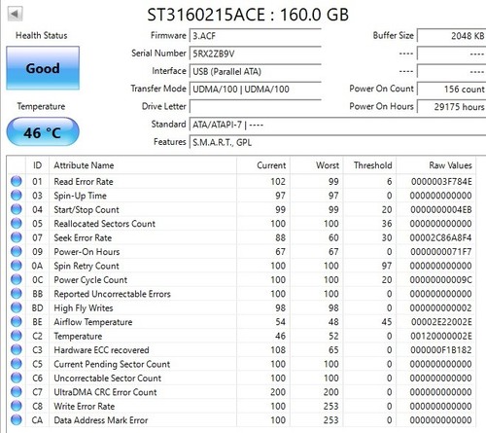
Task: Click the Power On Count value 156 count
Action: click(451, 89)
